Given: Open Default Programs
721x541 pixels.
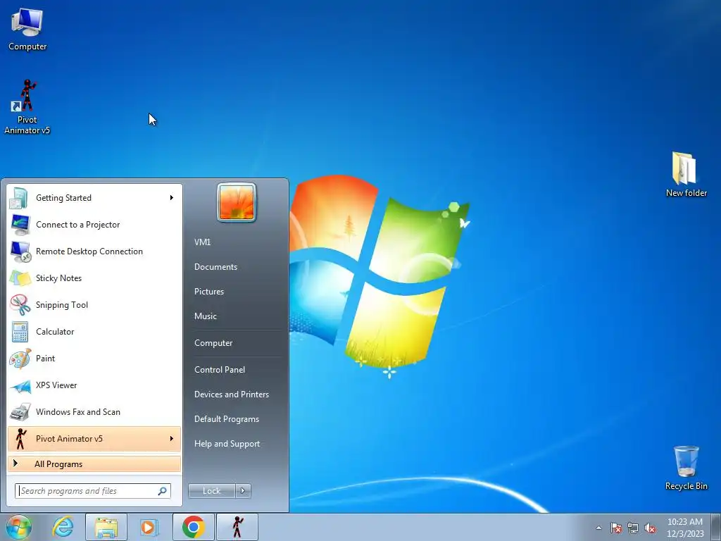Looking at the screenshot, I should pyautogui.click(x=227, y=419).
